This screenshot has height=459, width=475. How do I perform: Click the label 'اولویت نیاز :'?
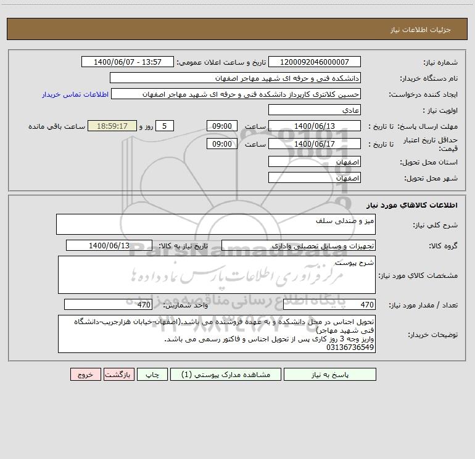click(x=440, y=110)
